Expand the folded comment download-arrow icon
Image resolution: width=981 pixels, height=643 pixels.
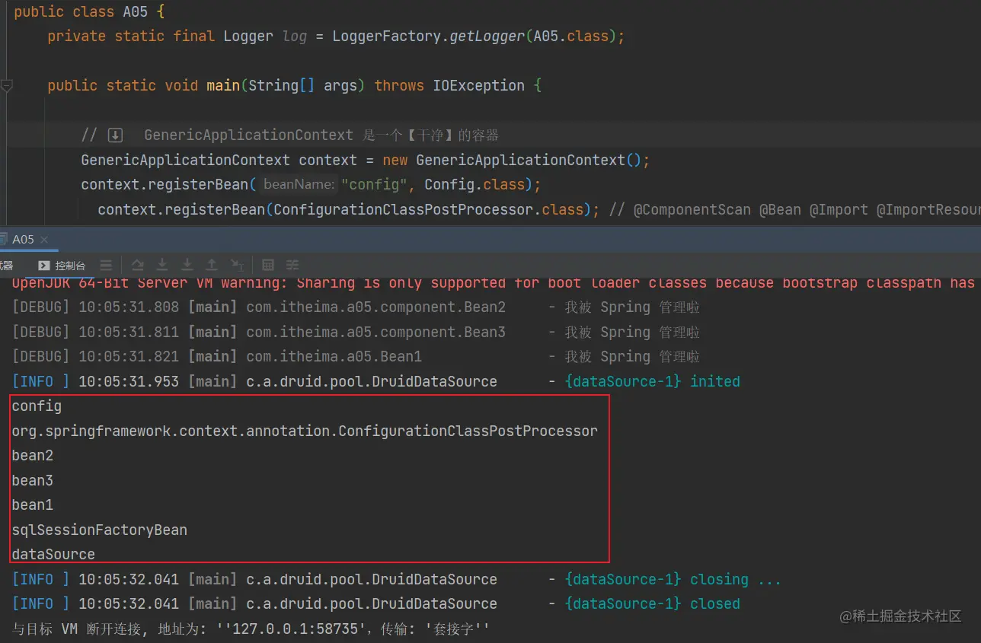115,135
